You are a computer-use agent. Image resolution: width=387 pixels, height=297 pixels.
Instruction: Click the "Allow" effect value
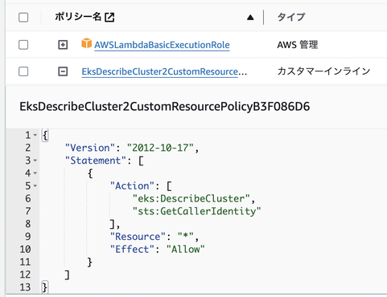[185, 249]
